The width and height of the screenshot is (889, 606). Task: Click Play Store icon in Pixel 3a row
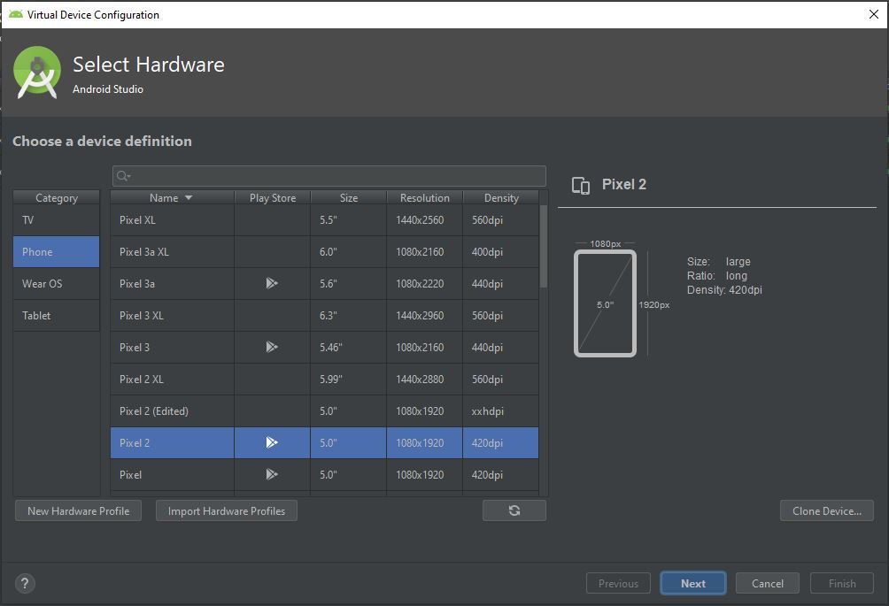[272, 283]
